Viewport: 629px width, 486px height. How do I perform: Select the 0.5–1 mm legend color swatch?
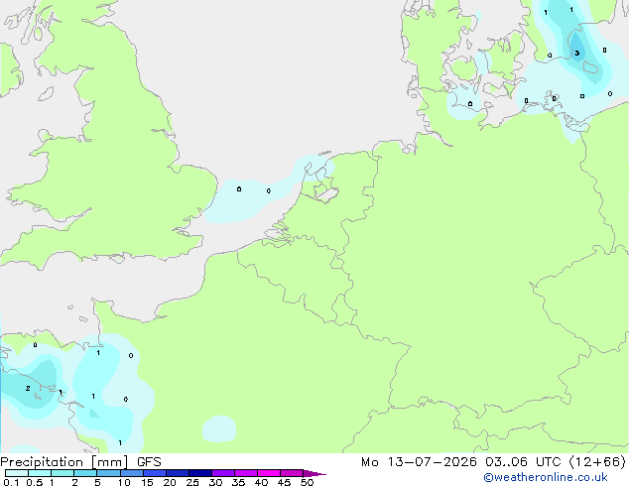coord(40,473)
